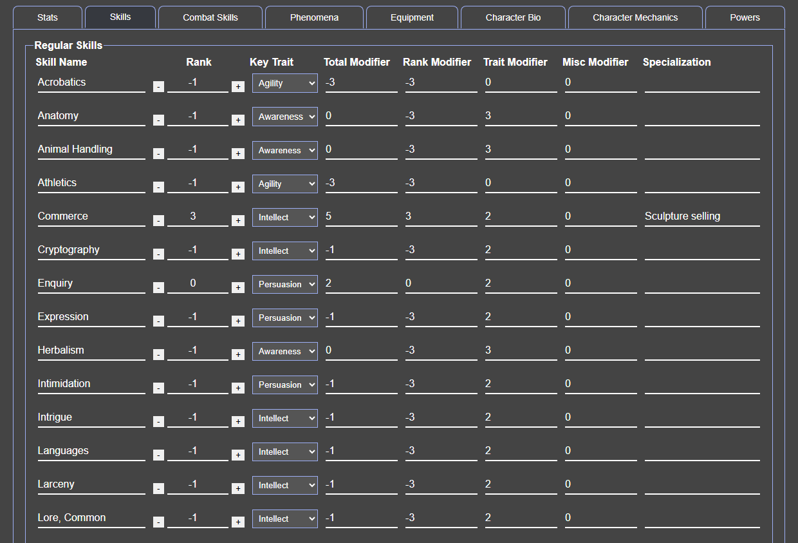Select the Skills tab
This screenshot has width=798, height=543.
pos(120,17)
